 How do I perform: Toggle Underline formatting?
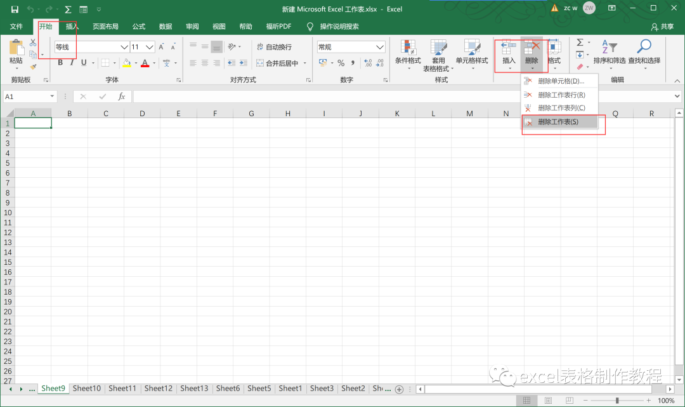coord(84,62)
